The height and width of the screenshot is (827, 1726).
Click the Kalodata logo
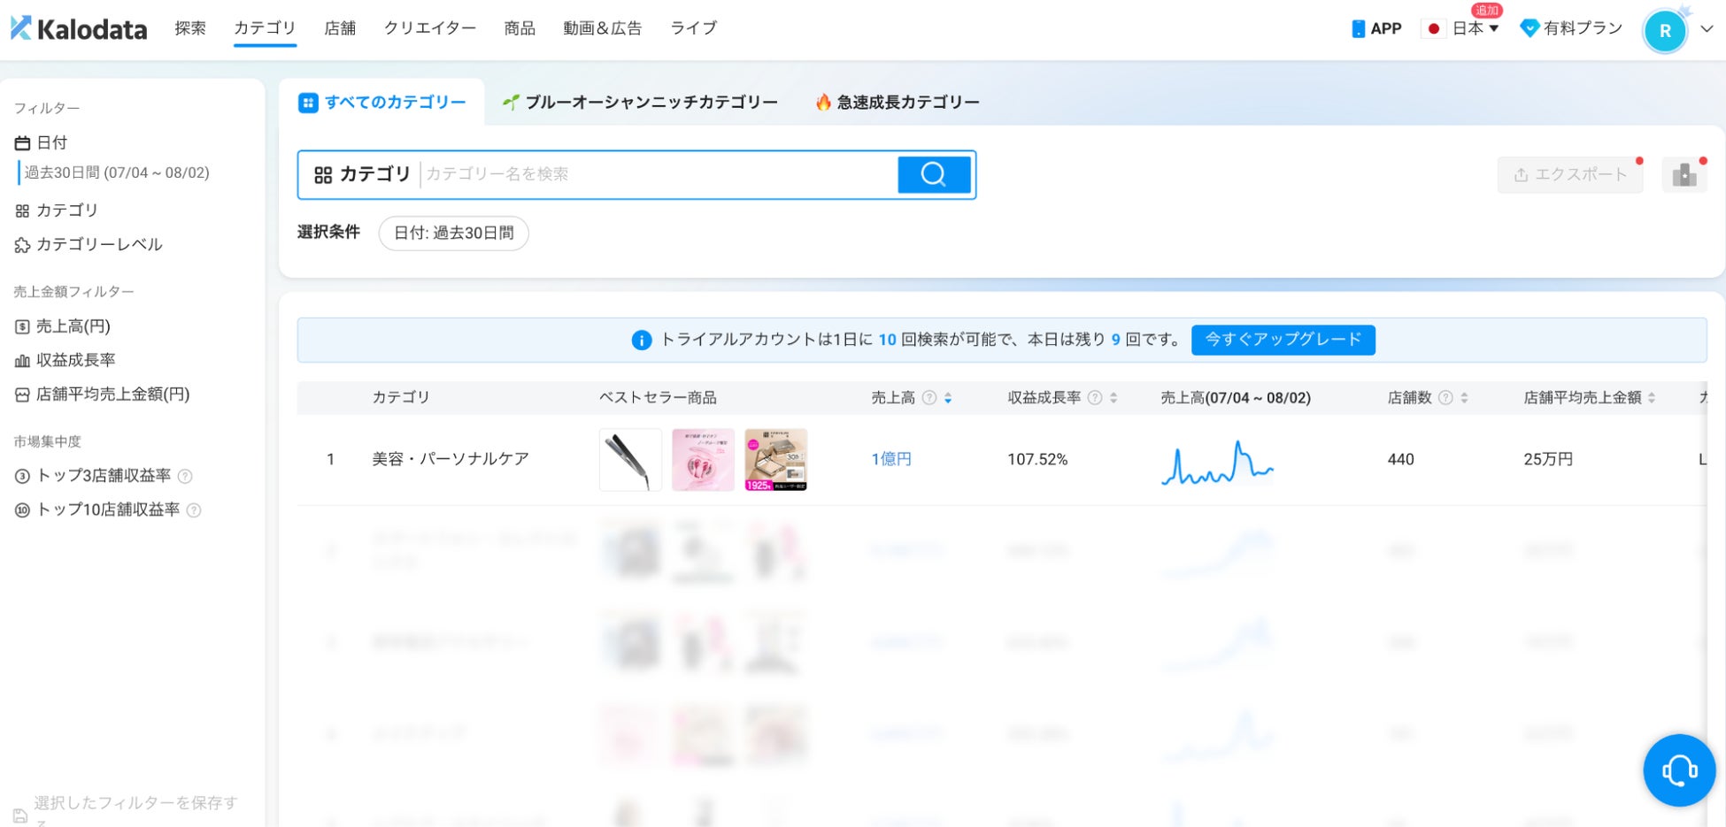click(79, 28)
